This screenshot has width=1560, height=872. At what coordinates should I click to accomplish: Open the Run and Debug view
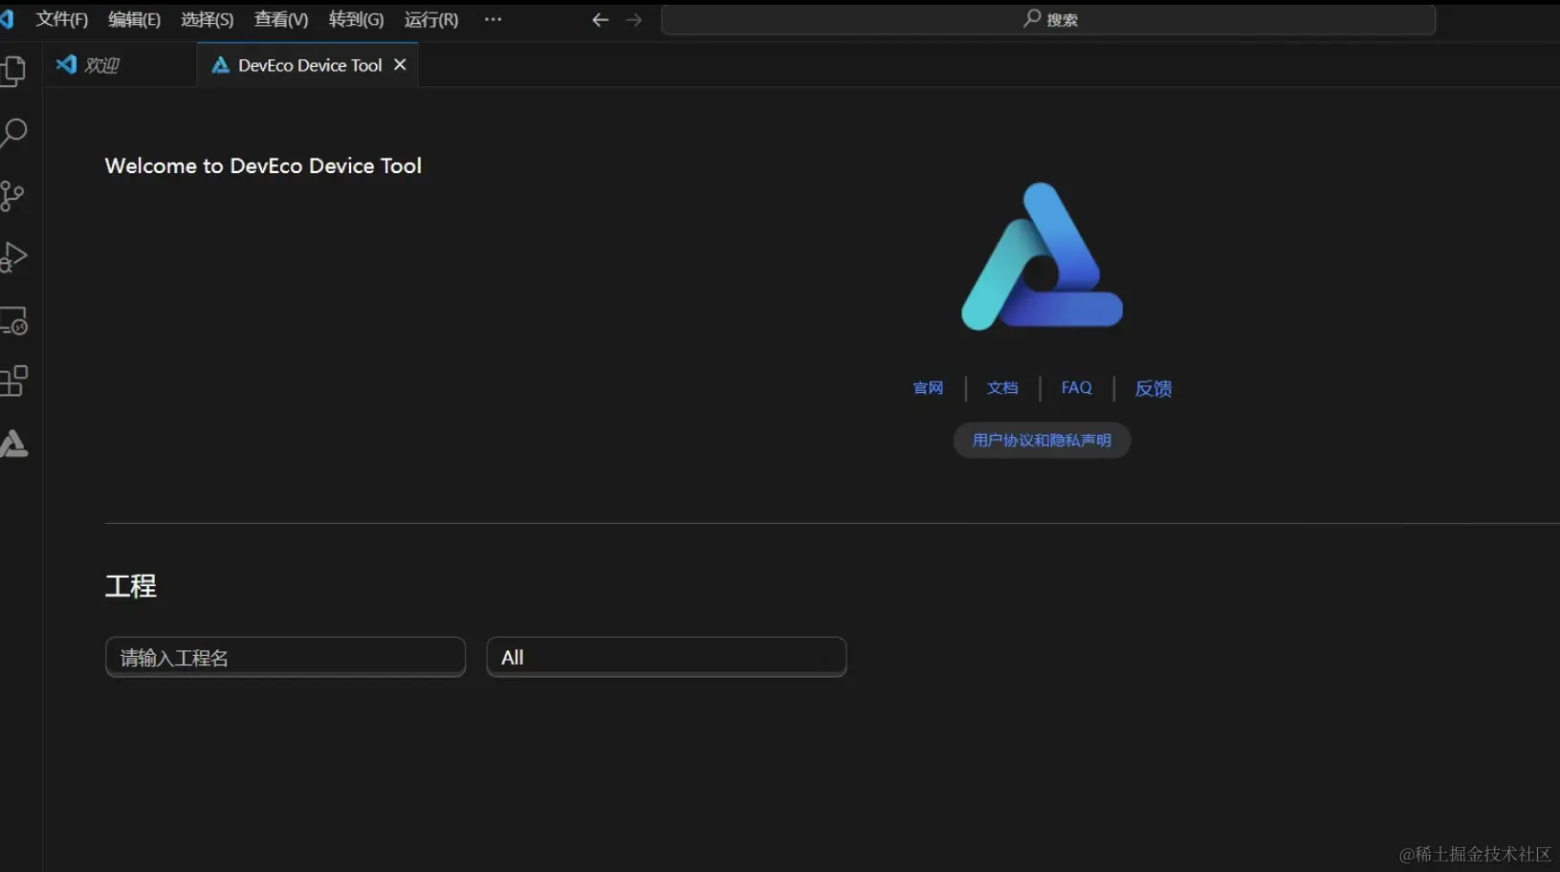(13, 258)
